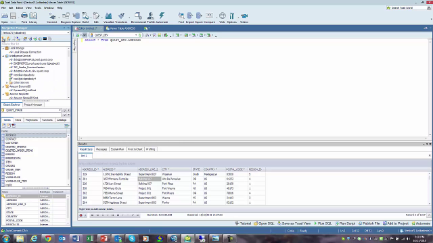The width and height of the screenshot is (433, 243).
Task: Open the Visualize tool
Action: (x=108, y=18)
